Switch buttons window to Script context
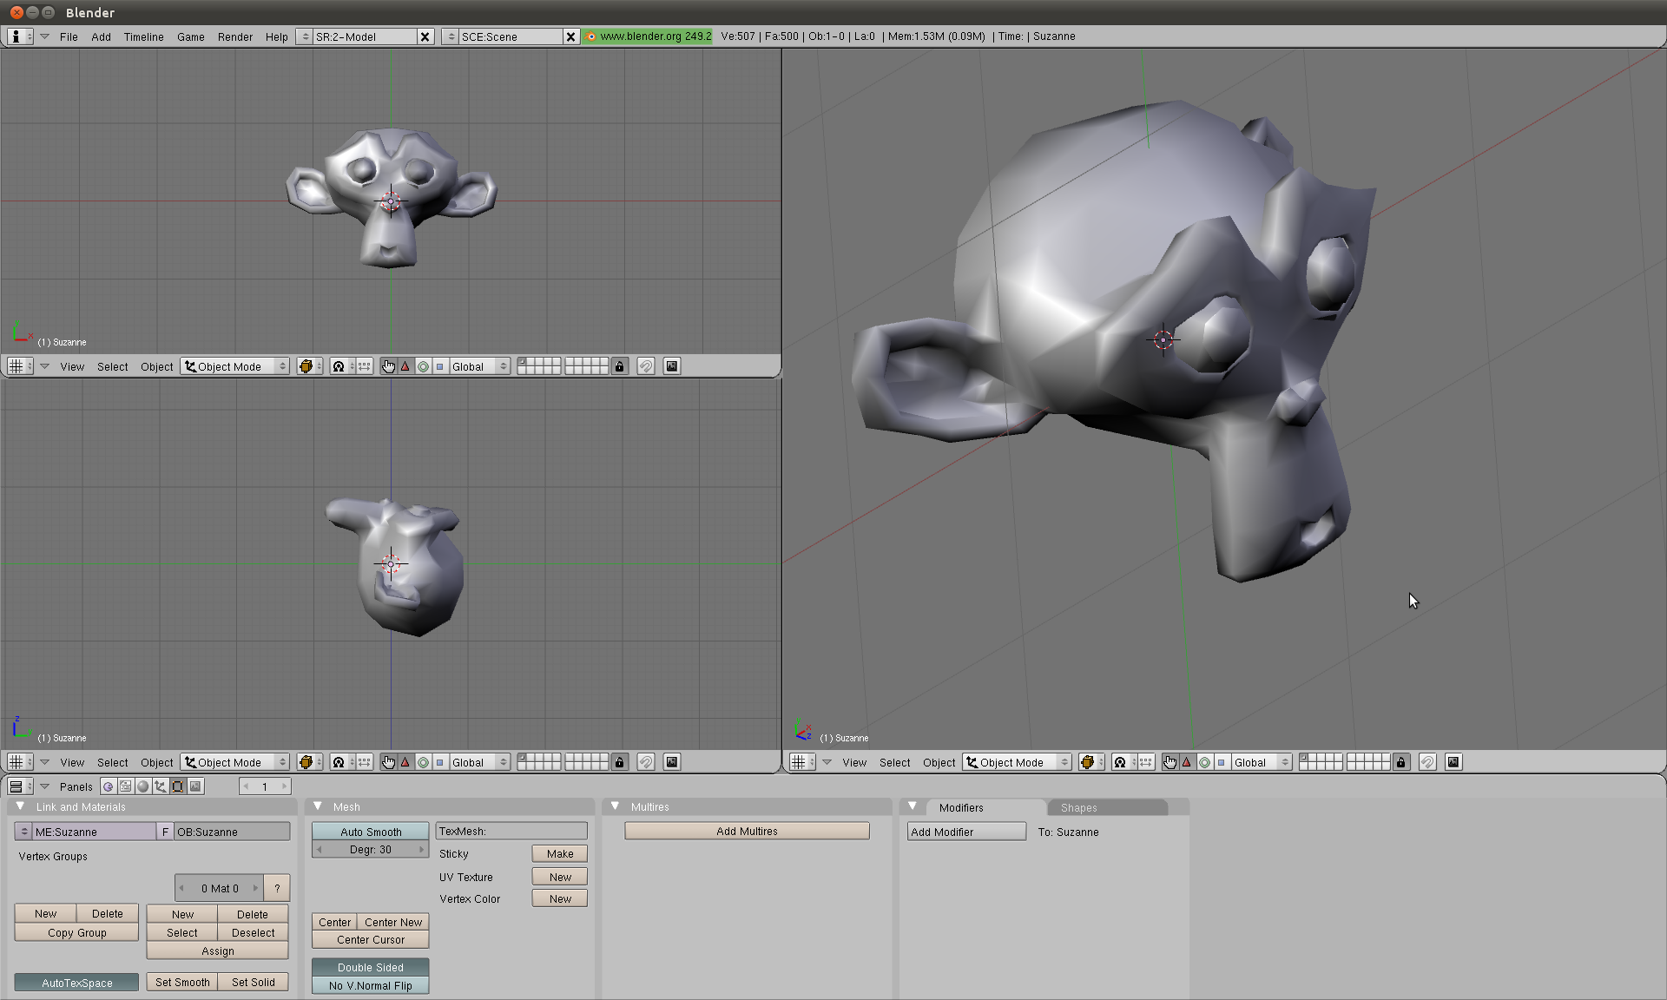1667x1000 pixels. (x=126, y=786)
